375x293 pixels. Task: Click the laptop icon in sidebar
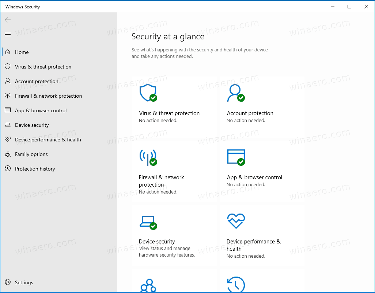point(8,125)
